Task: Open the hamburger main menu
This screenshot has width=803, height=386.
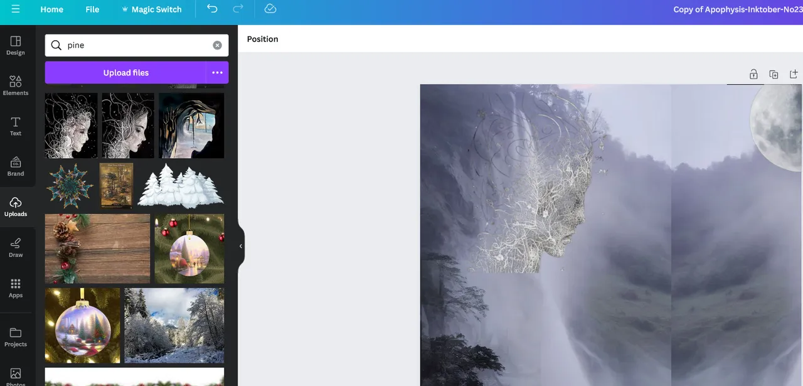Action: click(16, 9)
